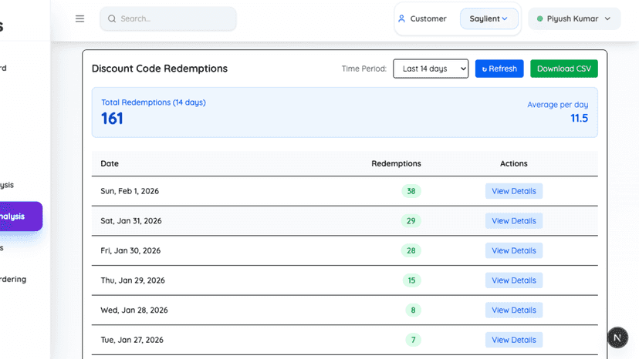639x359 pixels.
Task: Click the Date column header
Action: pos(110,163)
